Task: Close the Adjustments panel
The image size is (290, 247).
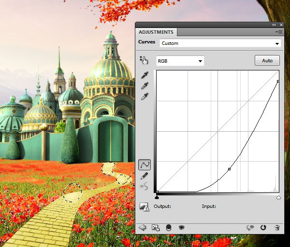Action: coord(281,25)
